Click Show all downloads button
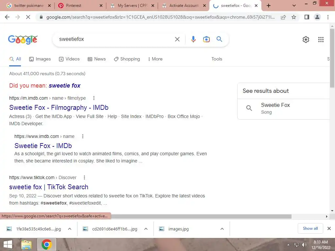The width and height of the screenshot is (335, 251). 310,228
